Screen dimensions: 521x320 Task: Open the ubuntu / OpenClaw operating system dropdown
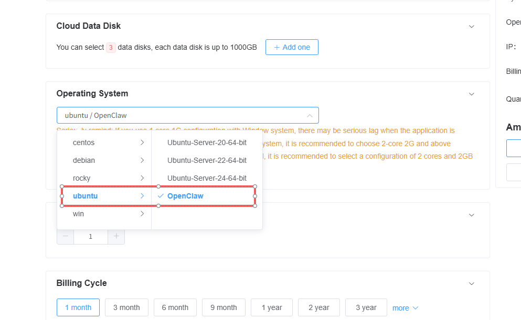click(187, 115)
